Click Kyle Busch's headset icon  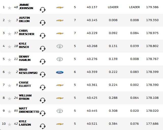tap(43, 48)
